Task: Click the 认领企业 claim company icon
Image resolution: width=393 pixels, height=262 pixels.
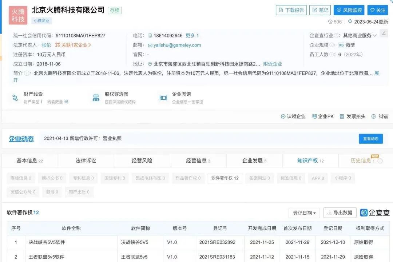Action: click(x=283, y=116)
